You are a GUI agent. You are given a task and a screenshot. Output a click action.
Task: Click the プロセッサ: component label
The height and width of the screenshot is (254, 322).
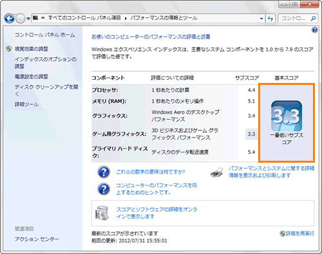(x=105, y=90)
